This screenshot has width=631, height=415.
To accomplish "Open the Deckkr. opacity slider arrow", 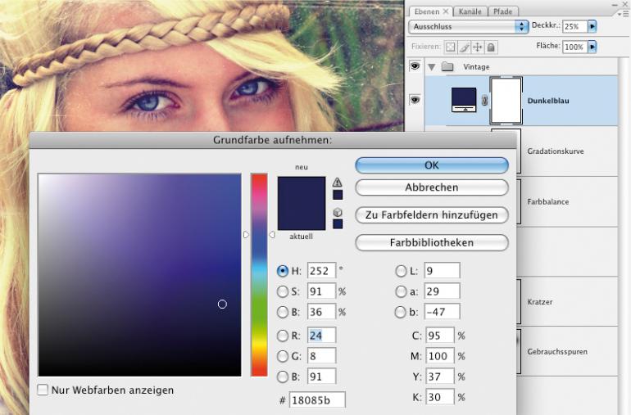I will [592, 26].
